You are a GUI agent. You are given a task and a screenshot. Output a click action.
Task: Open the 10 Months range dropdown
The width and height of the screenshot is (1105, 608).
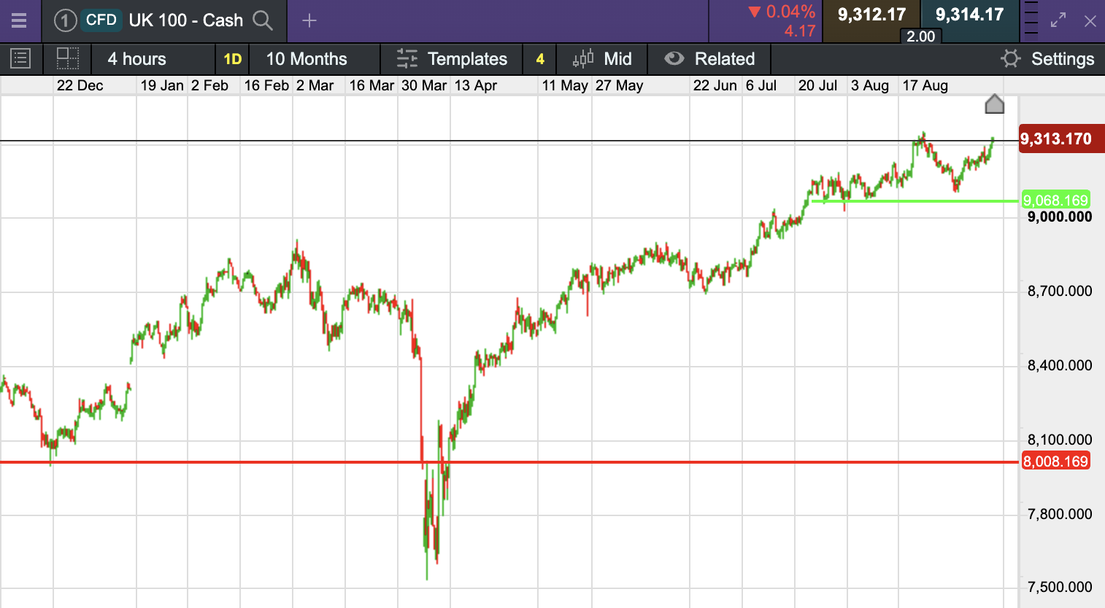click(x=307, y=59)
